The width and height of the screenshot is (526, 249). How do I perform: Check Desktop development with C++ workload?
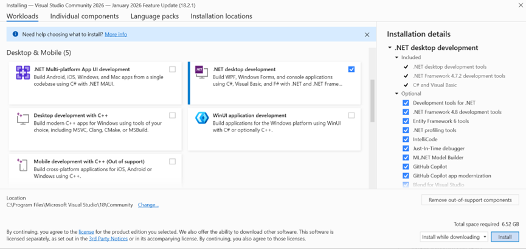pyautogui.click(x=172, y=115)
